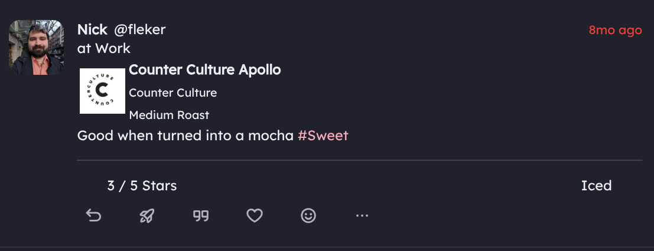654x251 pixels.
Task: Click the display name Nick
Action: [92, 29]
